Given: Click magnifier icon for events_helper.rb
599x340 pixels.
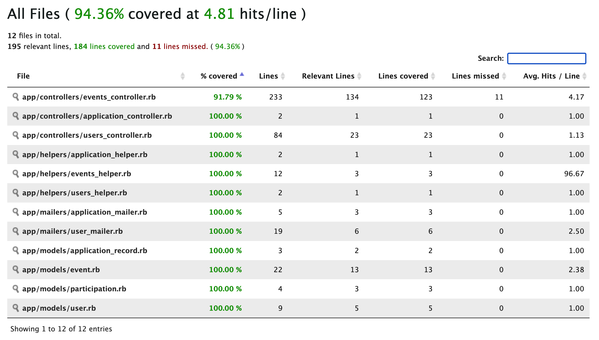Looking at the screenshot, I should click(16, 173).
